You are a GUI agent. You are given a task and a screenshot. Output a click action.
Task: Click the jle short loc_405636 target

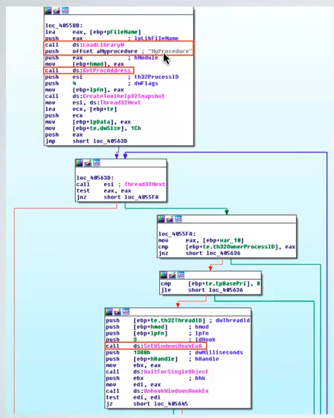tap(225, 290)
